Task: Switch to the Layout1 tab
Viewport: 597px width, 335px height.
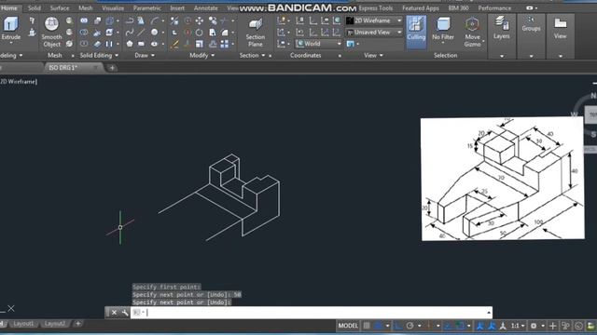Action: [x=23, y=324]
